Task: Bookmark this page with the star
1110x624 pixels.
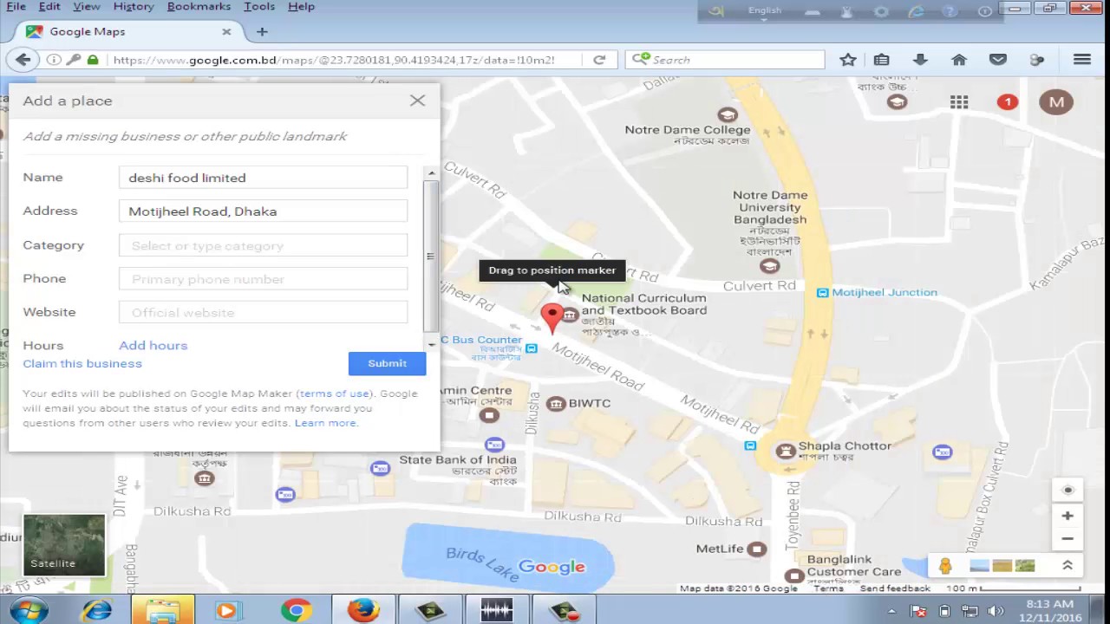Action: 848,60
